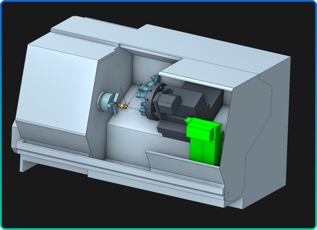Click the G54 work offset label
Image resolution: width=317 pixels, height=230 pixels.
[x=131, y=111]
